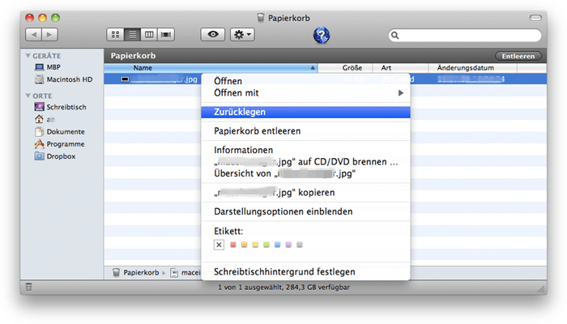Open Quick Look with the eye button
This screenshot has height=324, width=567.
212,35
